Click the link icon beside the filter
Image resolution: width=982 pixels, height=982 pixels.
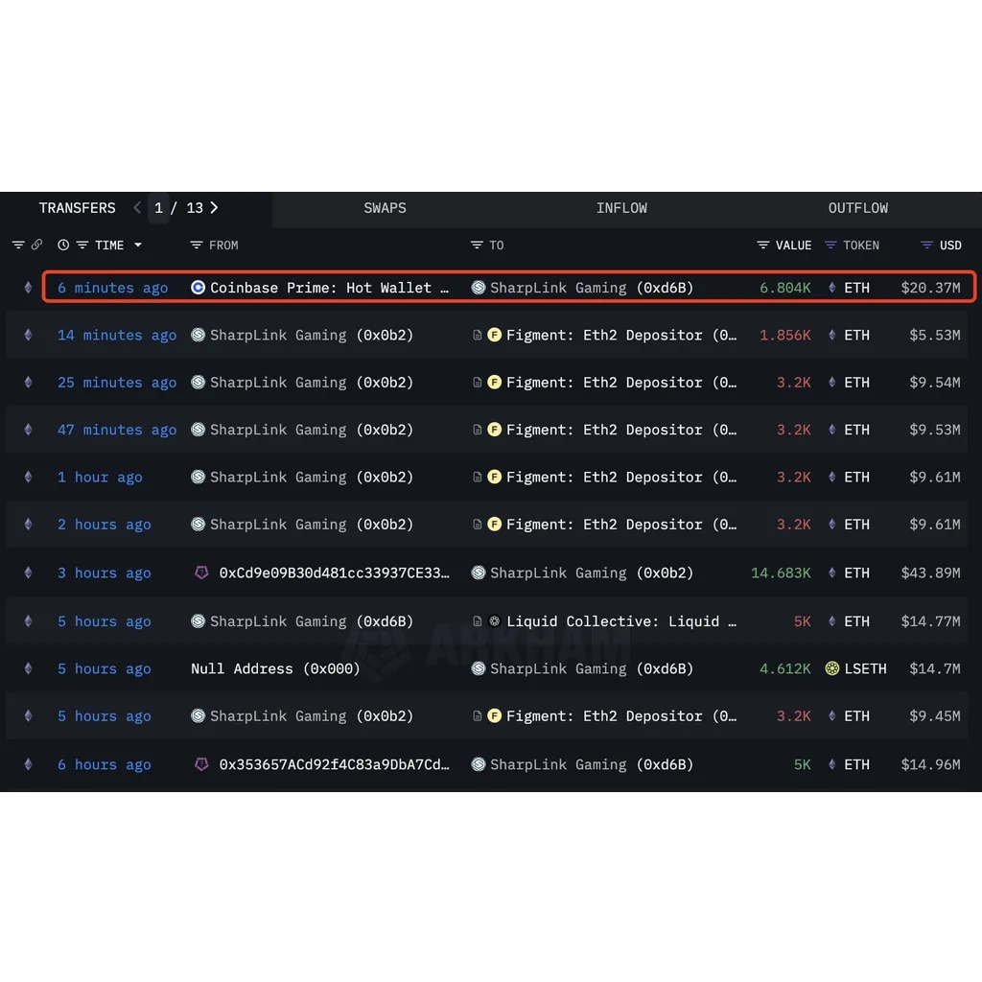coord(36,245)
